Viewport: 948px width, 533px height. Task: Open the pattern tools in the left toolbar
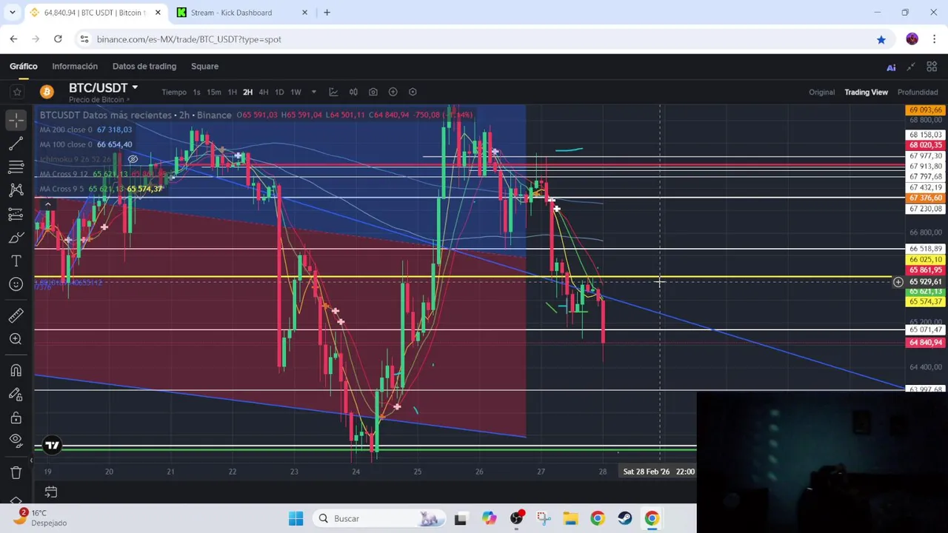point(16,190)
